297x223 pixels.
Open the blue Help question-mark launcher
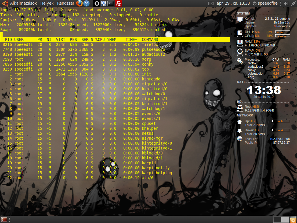tap(86, 3)
